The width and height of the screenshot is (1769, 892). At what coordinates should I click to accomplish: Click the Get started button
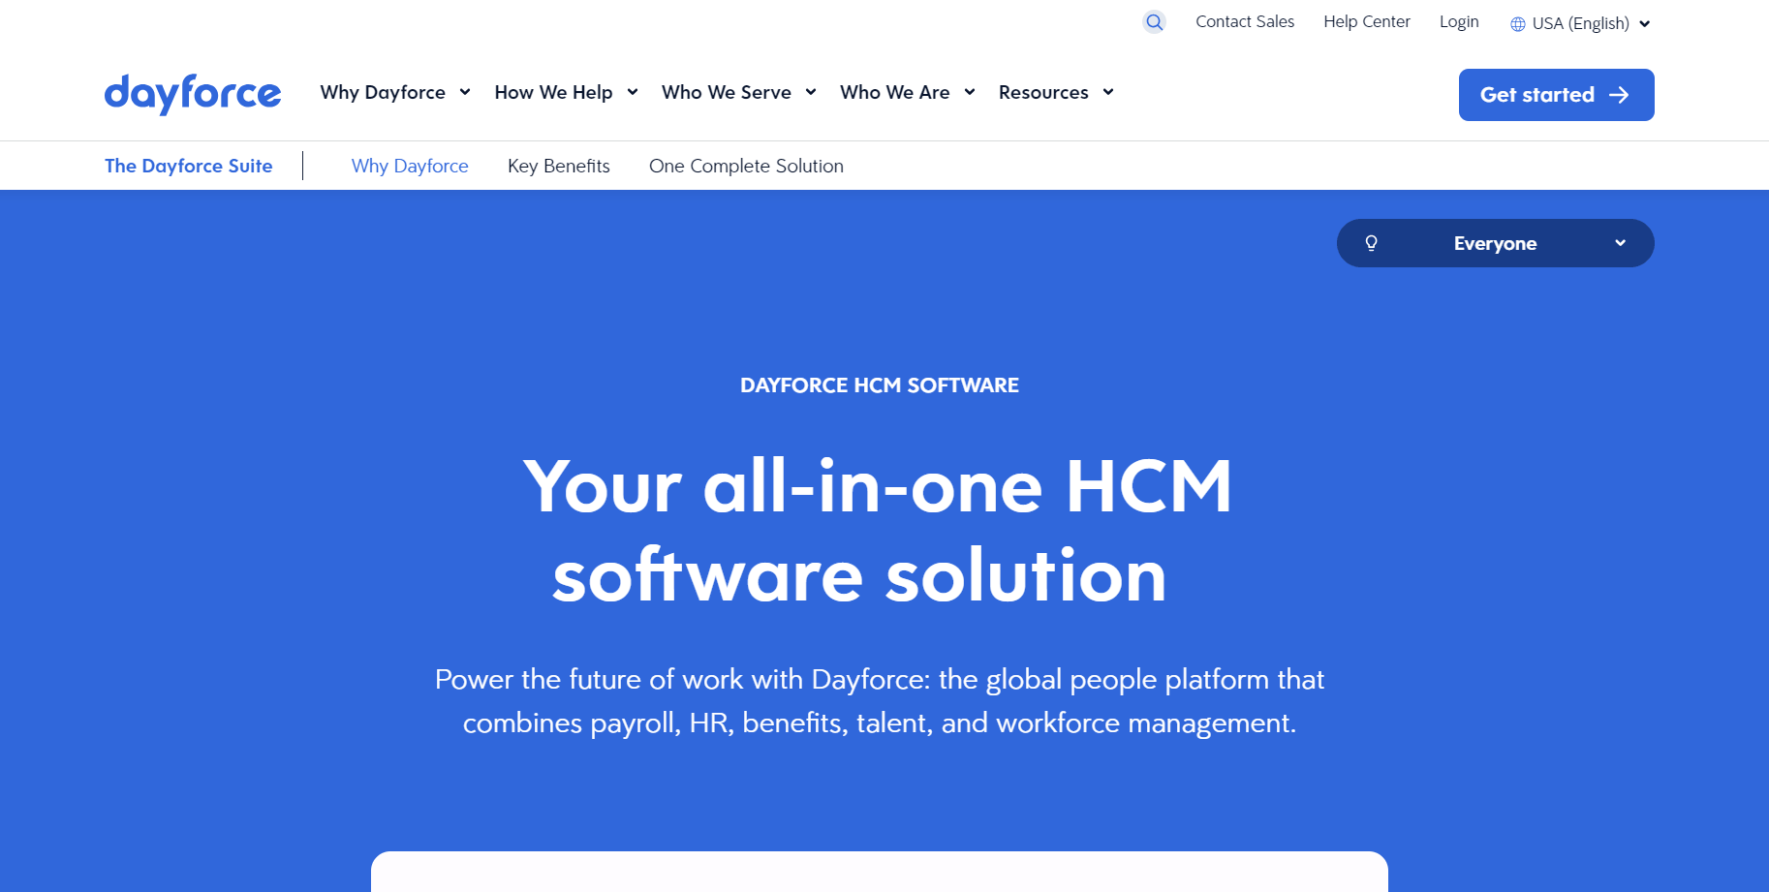[x=1556, y=95]
